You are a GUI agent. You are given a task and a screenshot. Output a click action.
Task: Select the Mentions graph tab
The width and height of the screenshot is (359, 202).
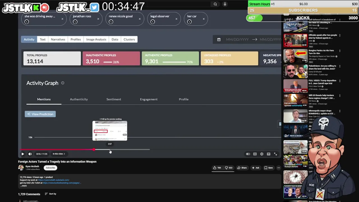click(x=44, y=99)
